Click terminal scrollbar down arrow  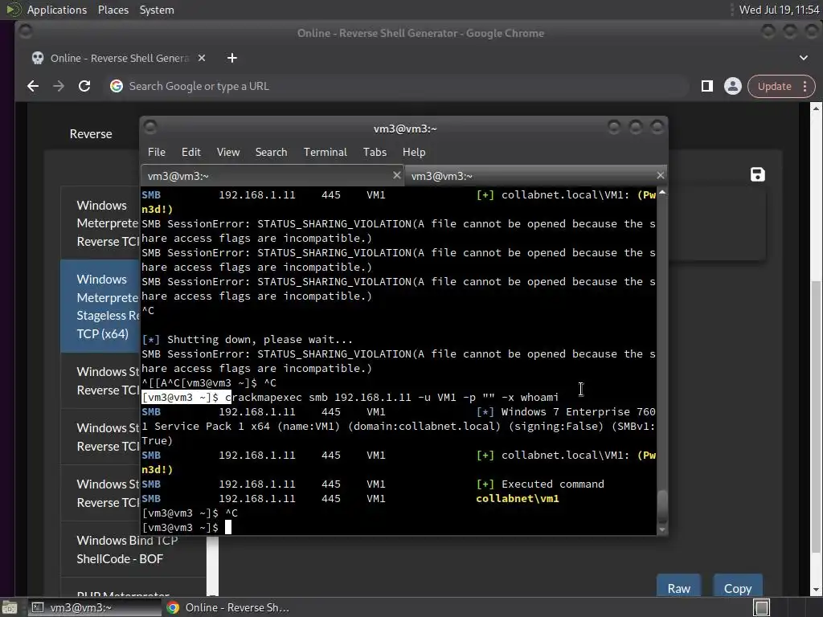(662, 529)
